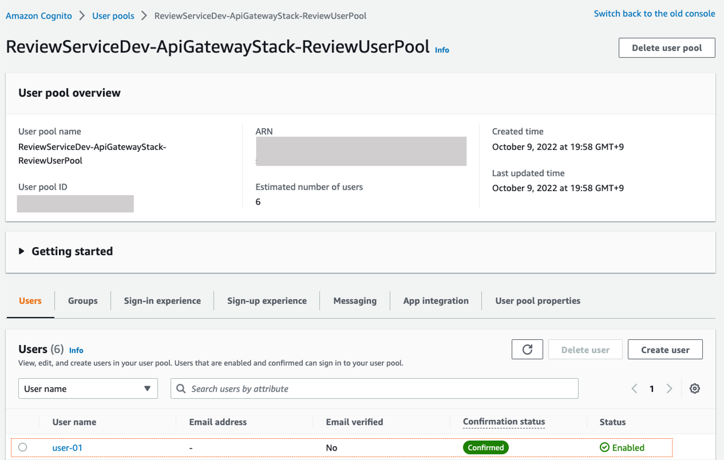Click the Confirmation status column header
The image size is (724, 460).
(x=504, y=422)
